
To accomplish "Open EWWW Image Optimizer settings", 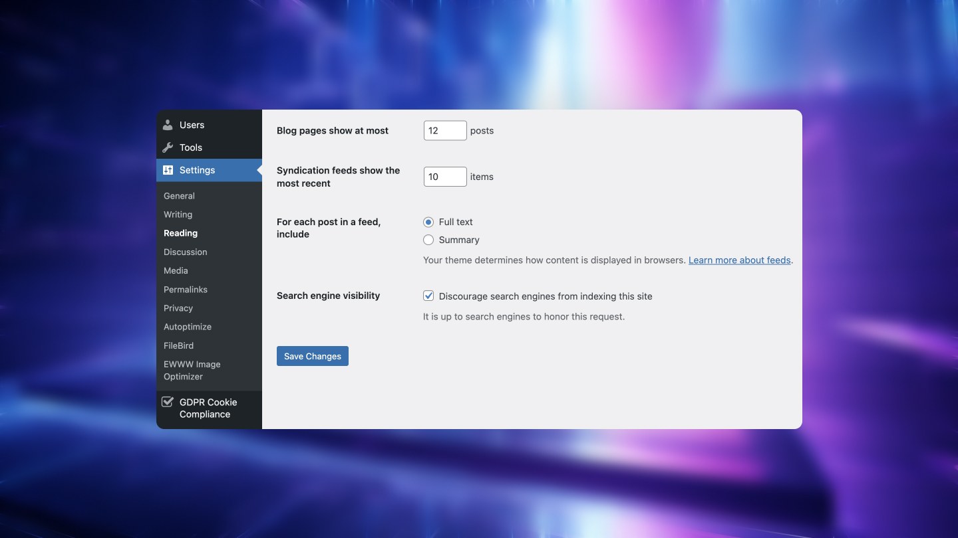I will click(192, 370).
